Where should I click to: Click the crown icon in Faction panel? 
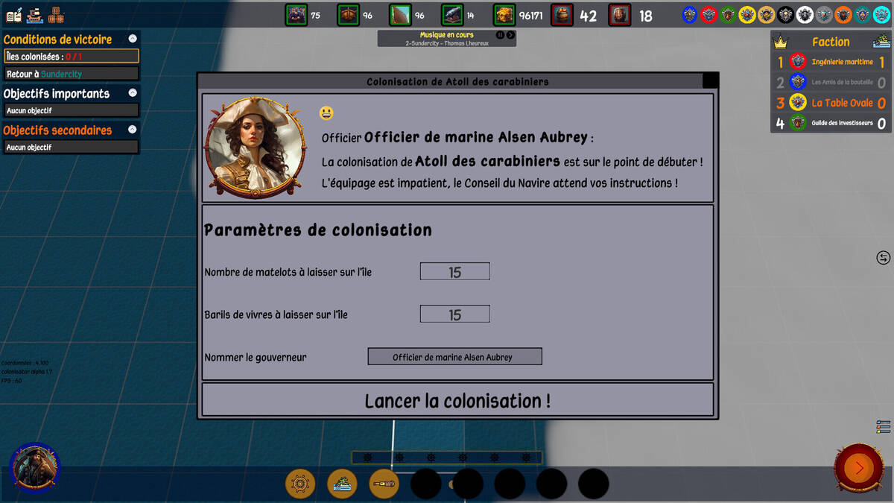(x=781, y=42)
